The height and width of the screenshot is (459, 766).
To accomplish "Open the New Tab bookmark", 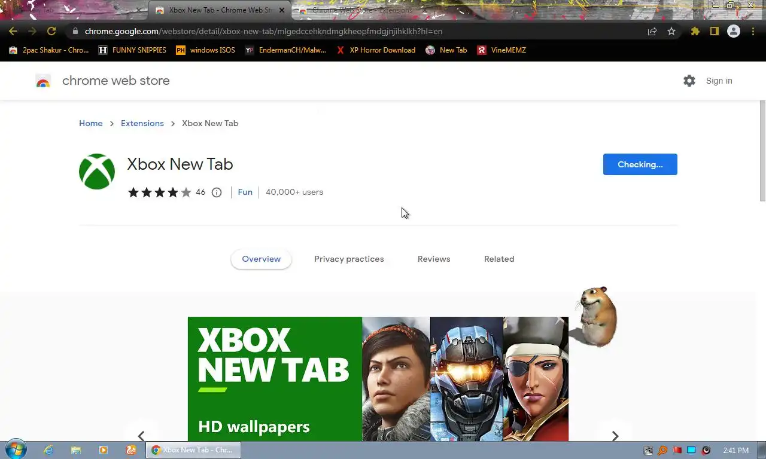I will [446, 50].
